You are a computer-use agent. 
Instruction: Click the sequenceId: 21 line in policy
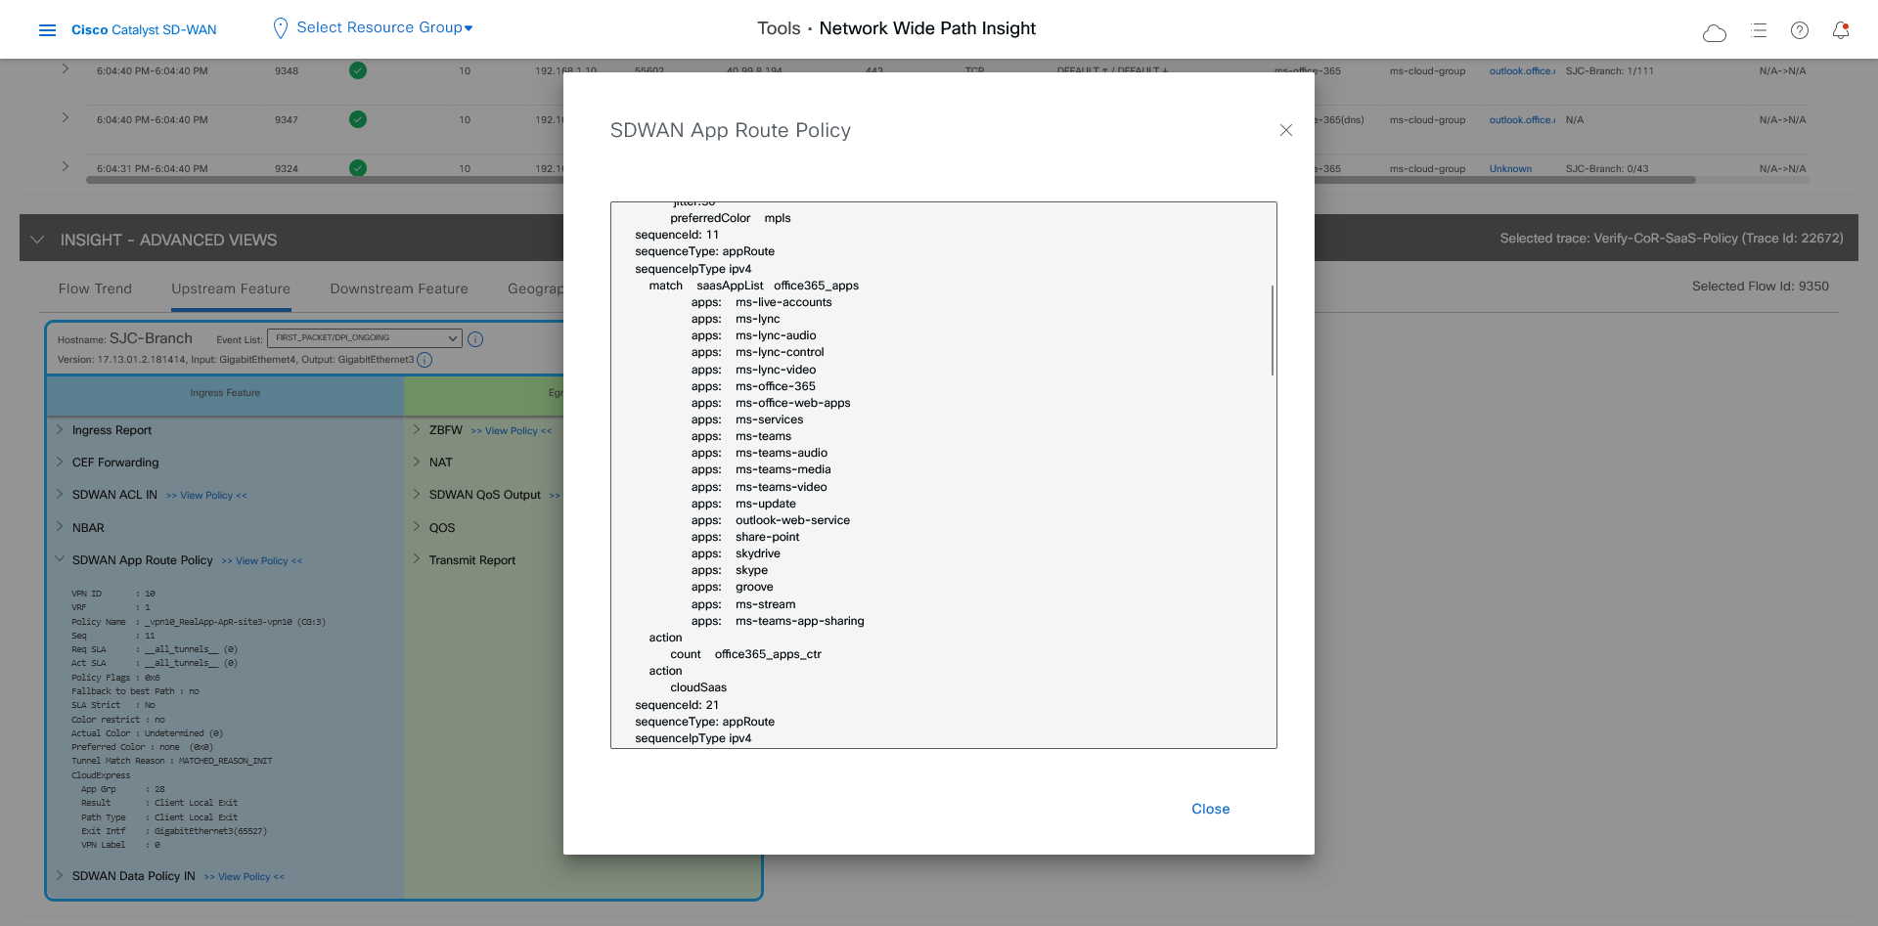pos(677,705)
